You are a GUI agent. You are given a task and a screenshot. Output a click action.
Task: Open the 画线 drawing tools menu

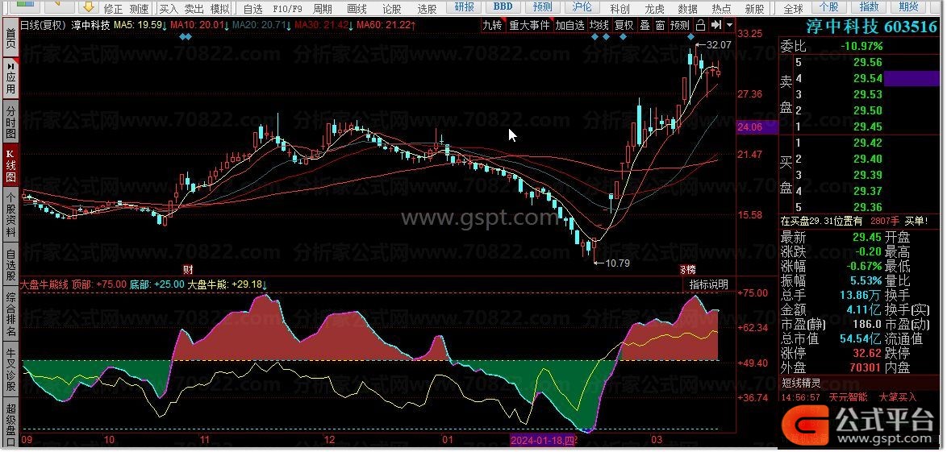pos(357,8)
